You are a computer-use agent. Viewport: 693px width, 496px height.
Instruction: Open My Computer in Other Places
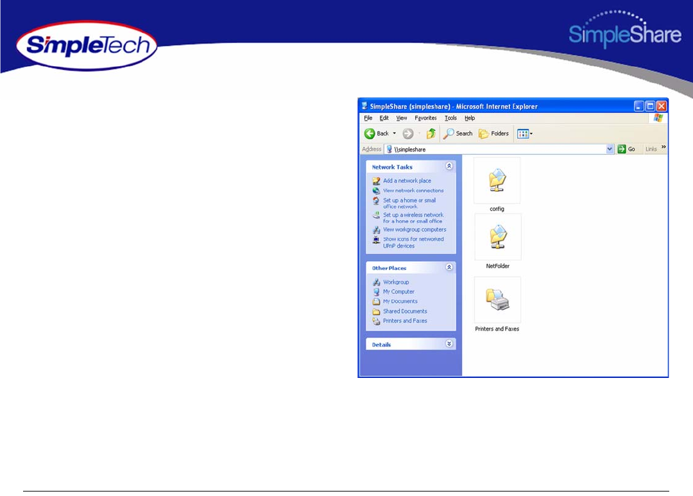click(398, 292)
